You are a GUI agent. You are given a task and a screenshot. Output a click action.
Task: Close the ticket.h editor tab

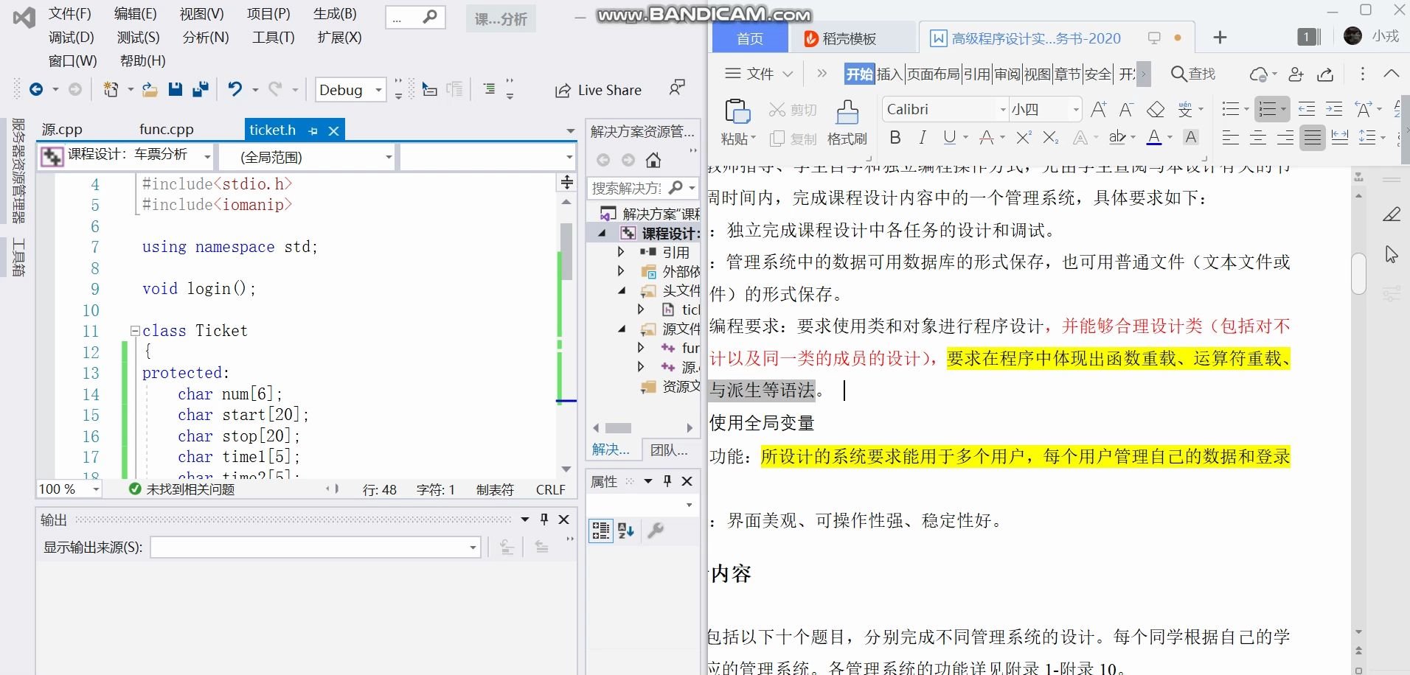(333, 130)
